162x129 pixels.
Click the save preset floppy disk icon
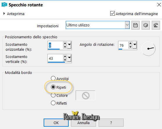click(136, 25)
